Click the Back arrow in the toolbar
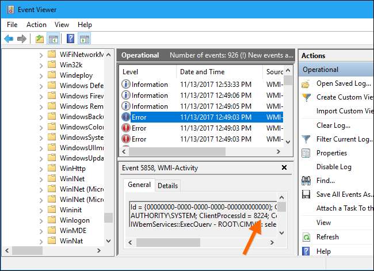Screen dimensions: 374x271 [x=9, y=39]
